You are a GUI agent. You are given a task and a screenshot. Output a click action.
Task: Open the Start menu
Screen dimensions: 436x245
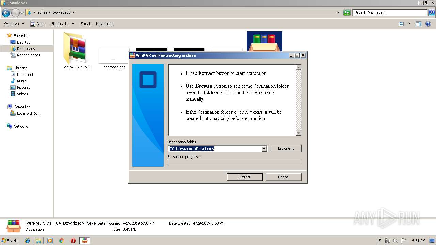pyautogui.click(x=10, y=241)
